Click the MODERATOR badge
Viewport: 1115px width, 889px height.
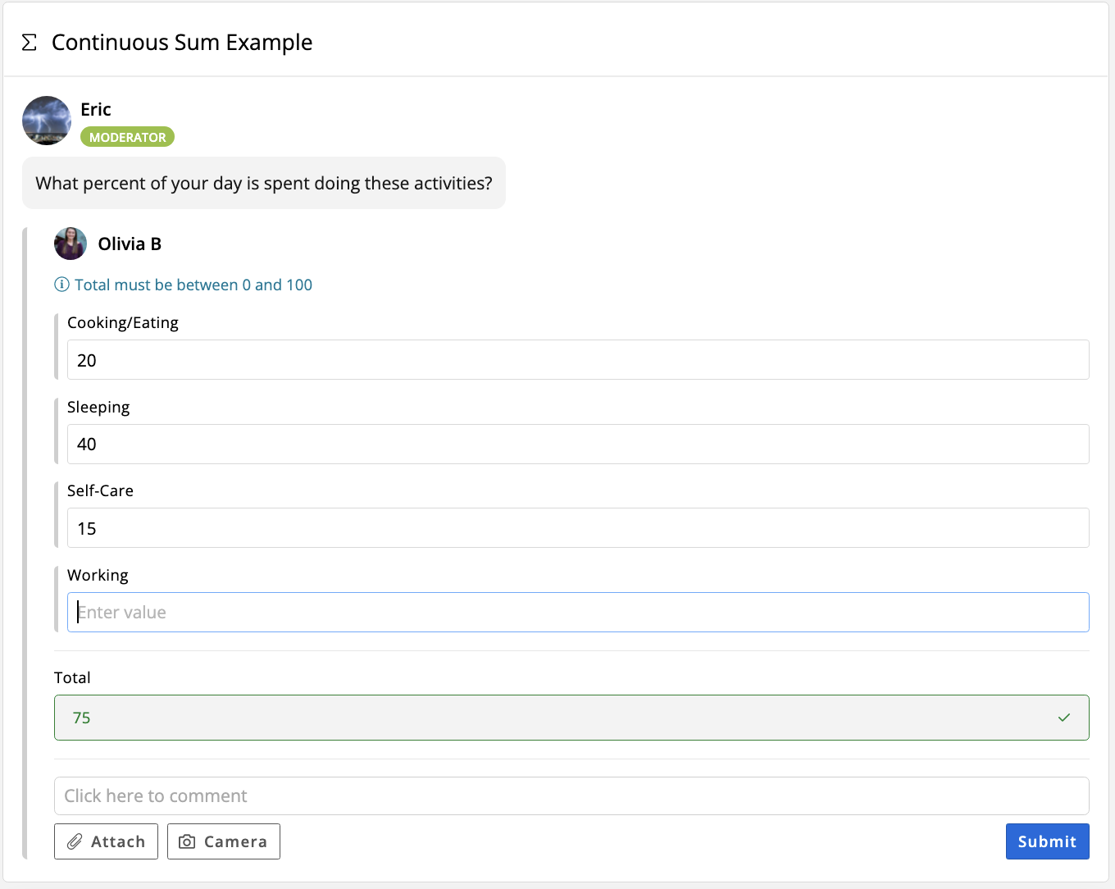point(127,137)
